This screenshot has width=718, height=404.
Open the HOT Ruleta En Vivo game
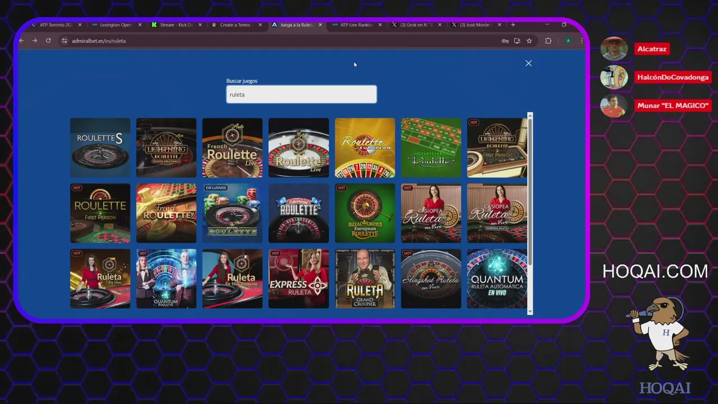100,279
